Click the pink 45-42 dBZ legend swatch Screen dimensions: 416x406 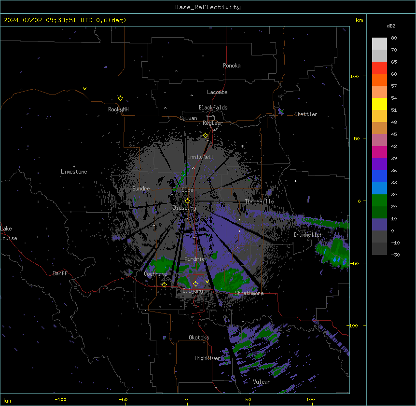point(379,140)
